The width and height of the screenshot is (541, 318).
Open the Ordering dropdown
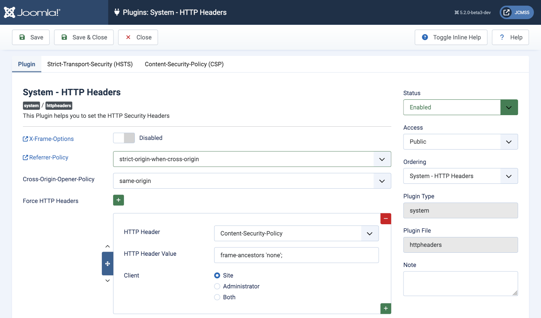click(x=461, y=176)
